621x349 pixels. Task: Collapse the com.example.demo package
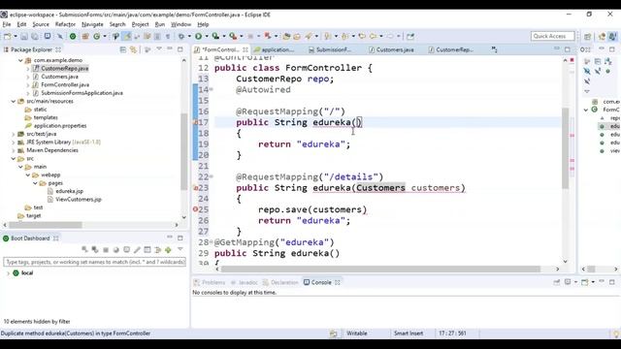click(x=20, y=60)
